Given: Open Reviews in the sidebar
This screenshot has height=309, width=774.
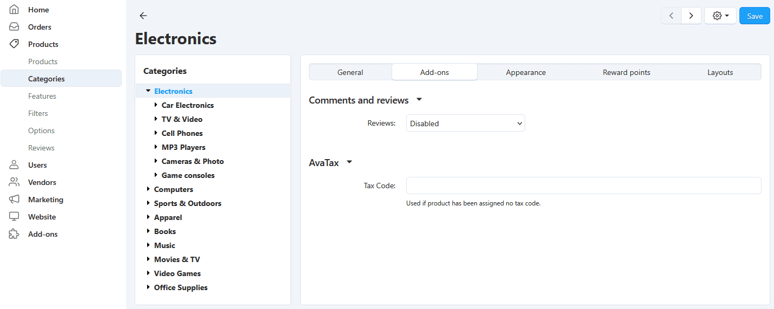Looking at the screenshot, I should click(41, 148).
